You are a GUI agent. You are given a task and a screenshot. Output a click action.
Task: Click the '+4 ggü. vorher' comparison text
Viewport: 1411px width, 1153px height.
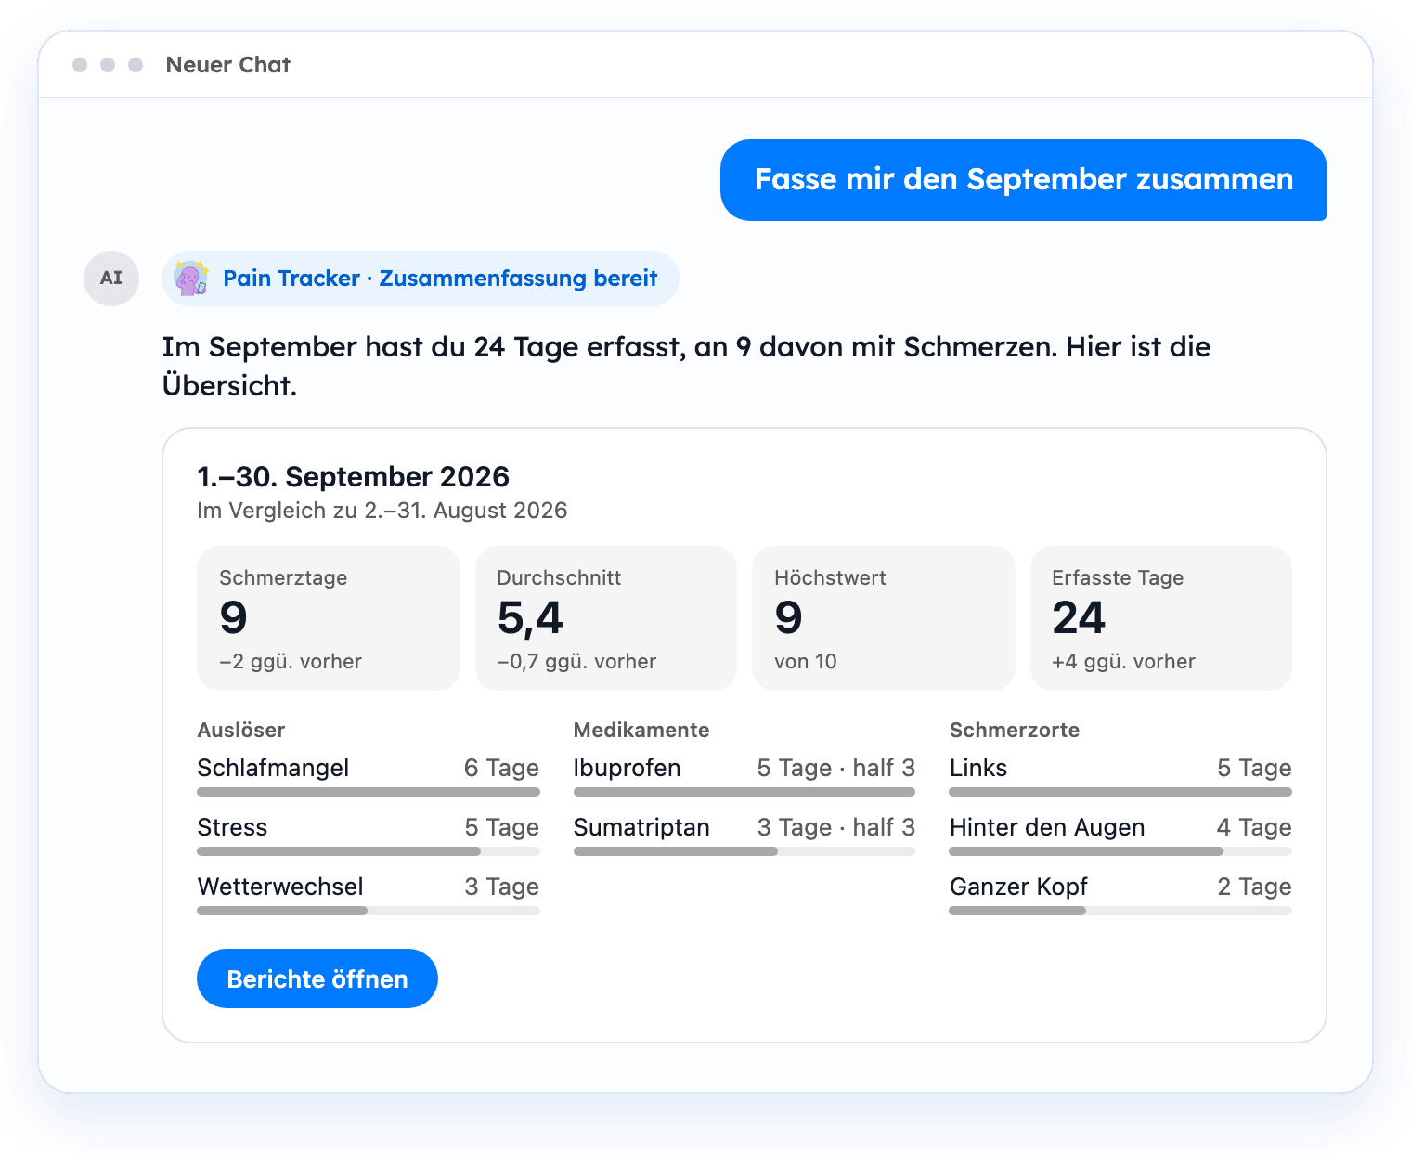tap(1123, 661)
